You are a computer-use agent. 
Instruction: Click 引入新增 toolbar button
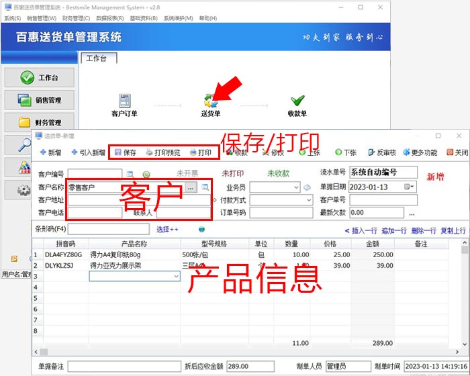tap(89, 152)
